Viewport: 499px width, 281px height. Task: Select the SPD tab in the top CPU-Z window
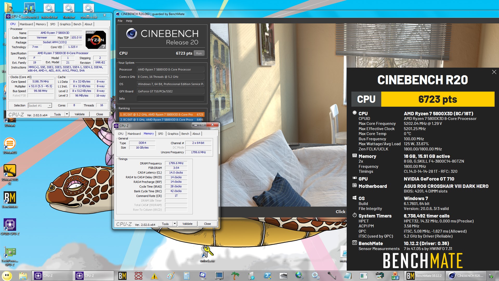click(52, 24)
